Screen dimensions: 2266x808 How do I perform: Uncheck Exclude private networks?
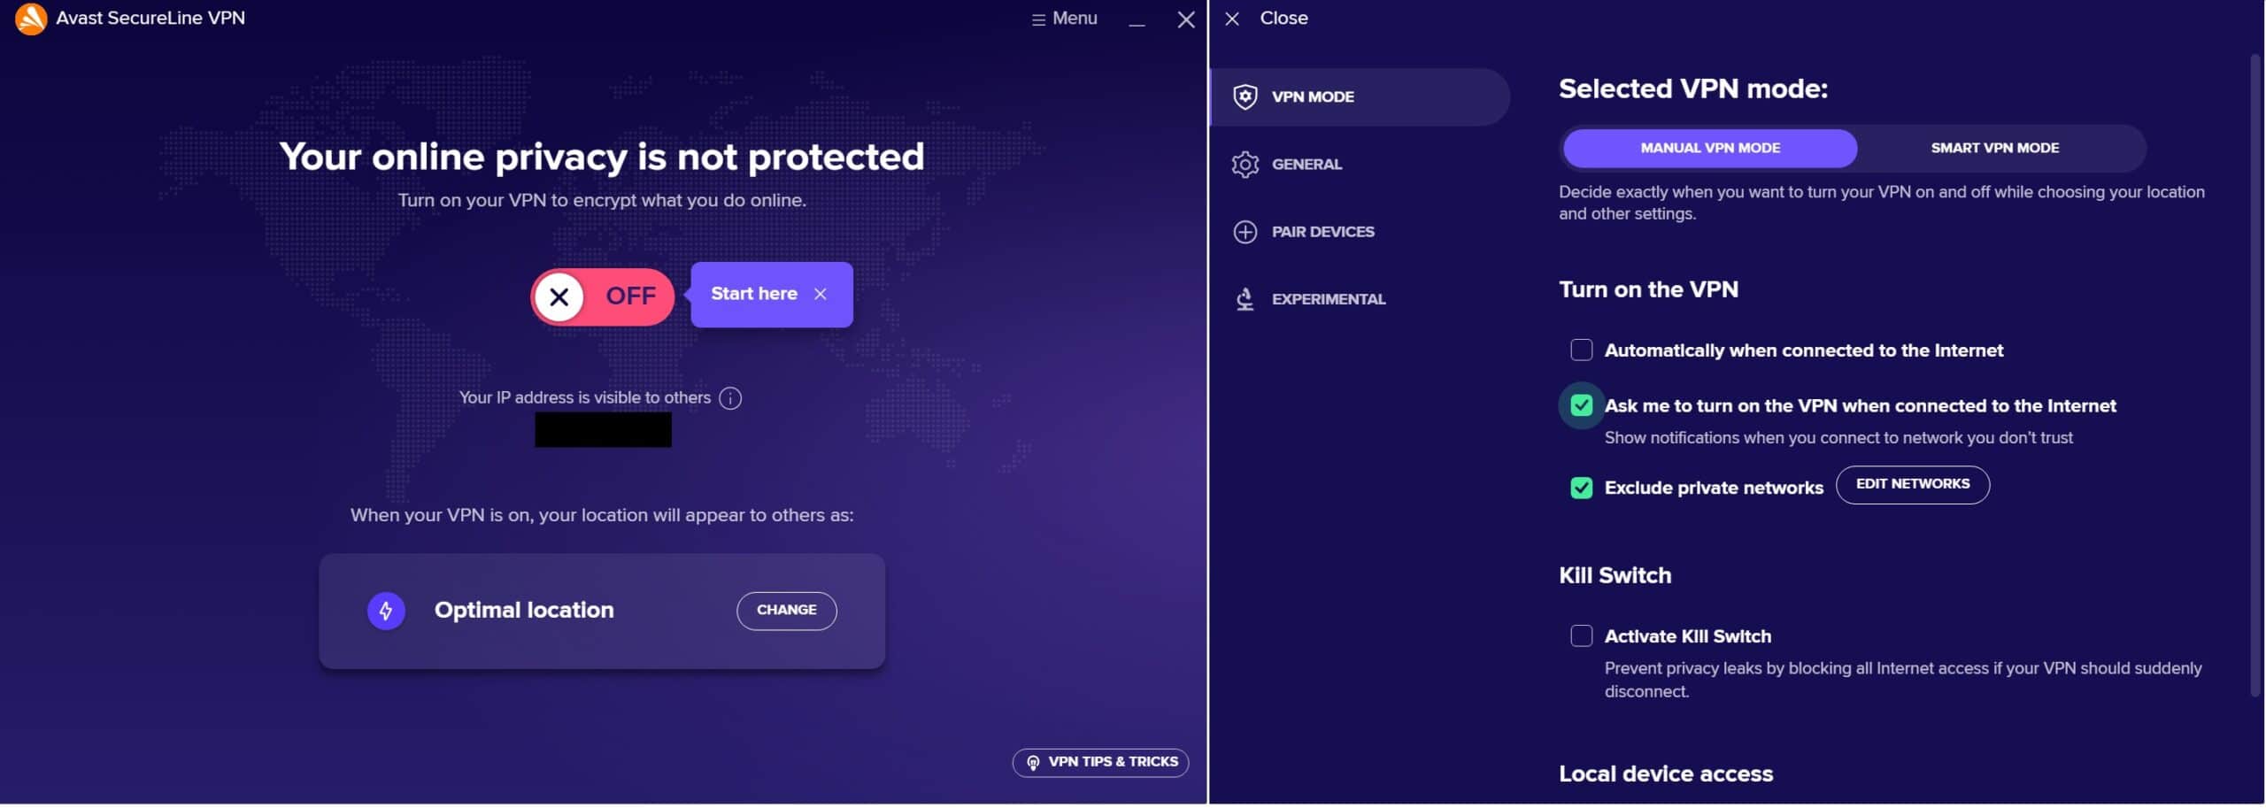(1582, 489)
